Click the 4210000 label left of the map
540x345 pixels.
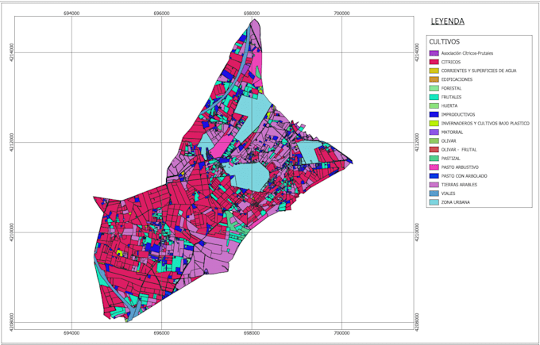[x=12, y=232]
